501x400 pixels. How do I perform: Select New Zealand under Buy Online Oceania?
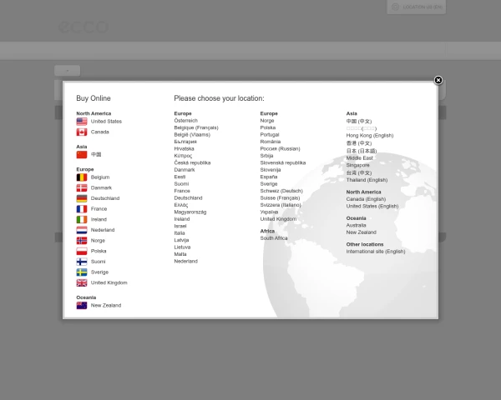106,305
